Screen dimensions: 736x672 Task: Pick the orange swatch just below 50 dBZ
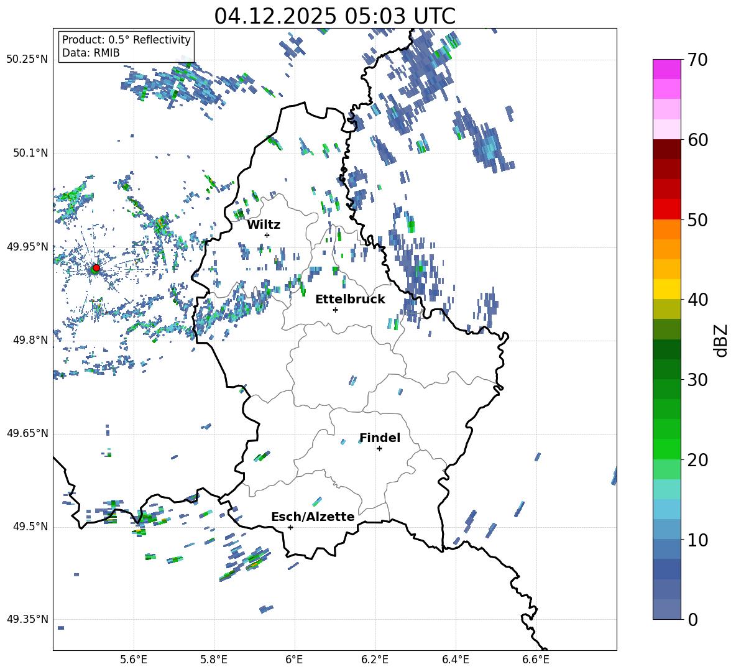pos(667,229)
